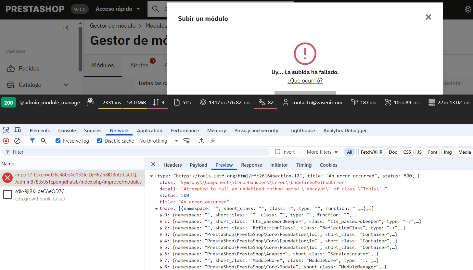Screen dimensions: 473x270
Task: Expand the More filters dropdown
Action: 322,152
